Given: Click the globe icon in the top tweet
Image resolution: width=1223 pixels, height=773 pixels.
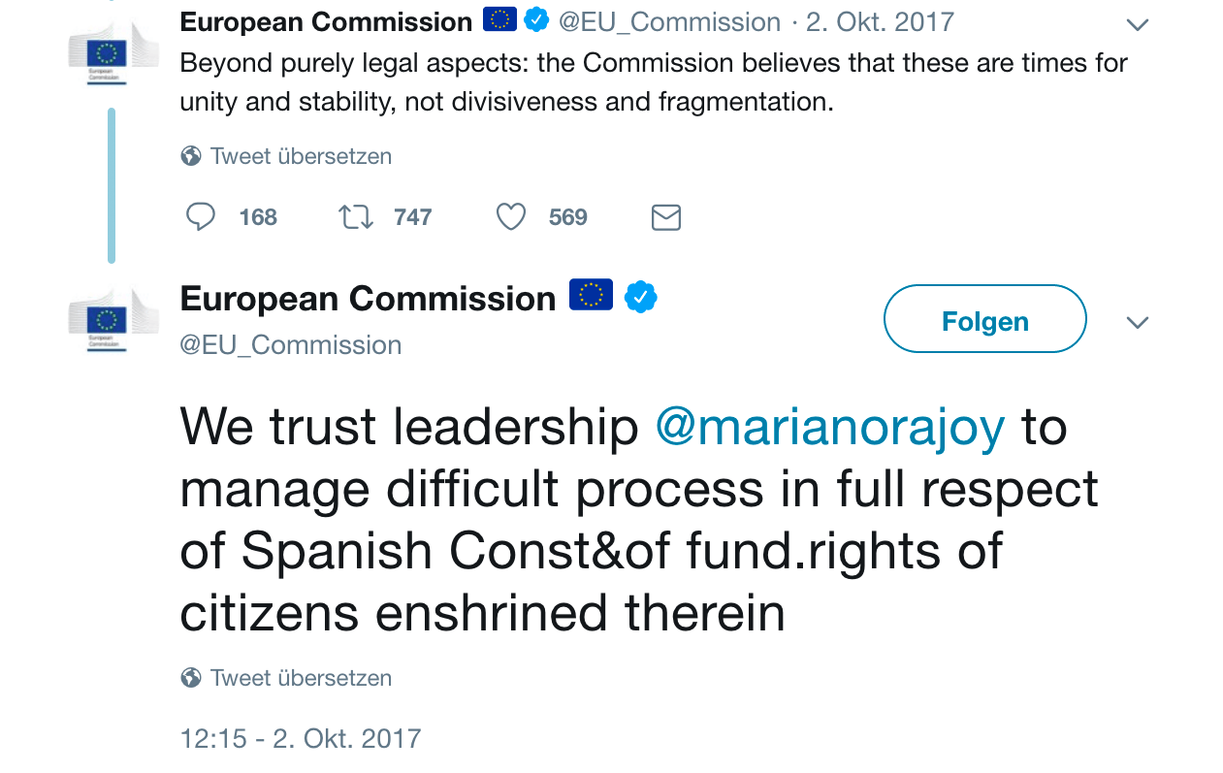Looking at the screenshot, I should click(x=191, y=156).
